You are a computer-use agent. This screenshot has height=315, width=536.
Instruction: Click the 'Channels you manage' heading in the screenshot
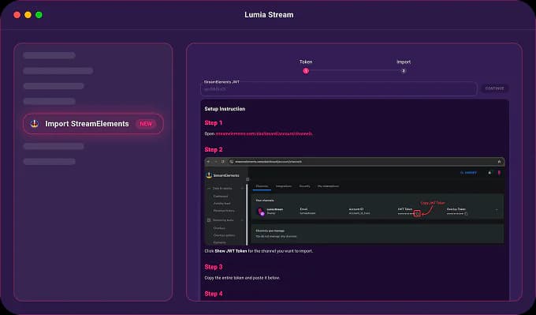(x=270, y=231)
